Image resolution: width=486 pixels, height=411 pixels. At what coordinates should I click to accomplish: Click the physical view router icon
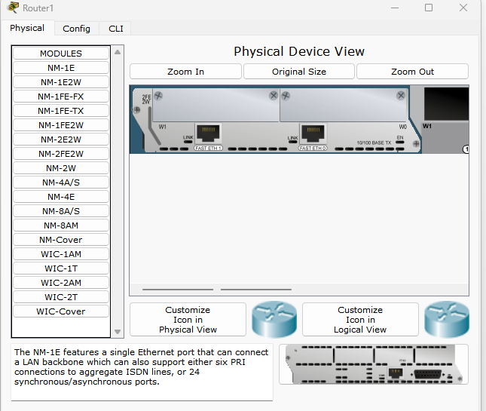tap(274, 319)
